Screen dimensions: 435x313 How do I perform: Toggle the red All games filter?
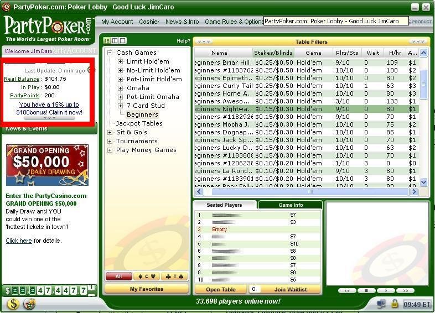(119, 276)
